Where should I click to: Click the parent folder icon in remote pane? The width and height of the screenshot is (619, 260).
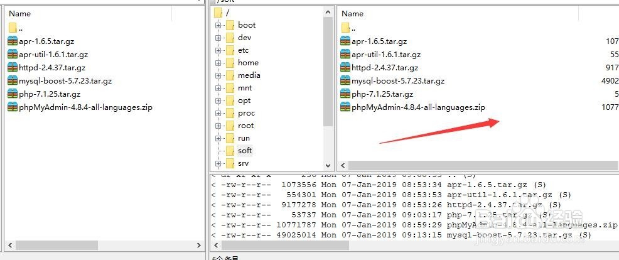coord(345,28)
